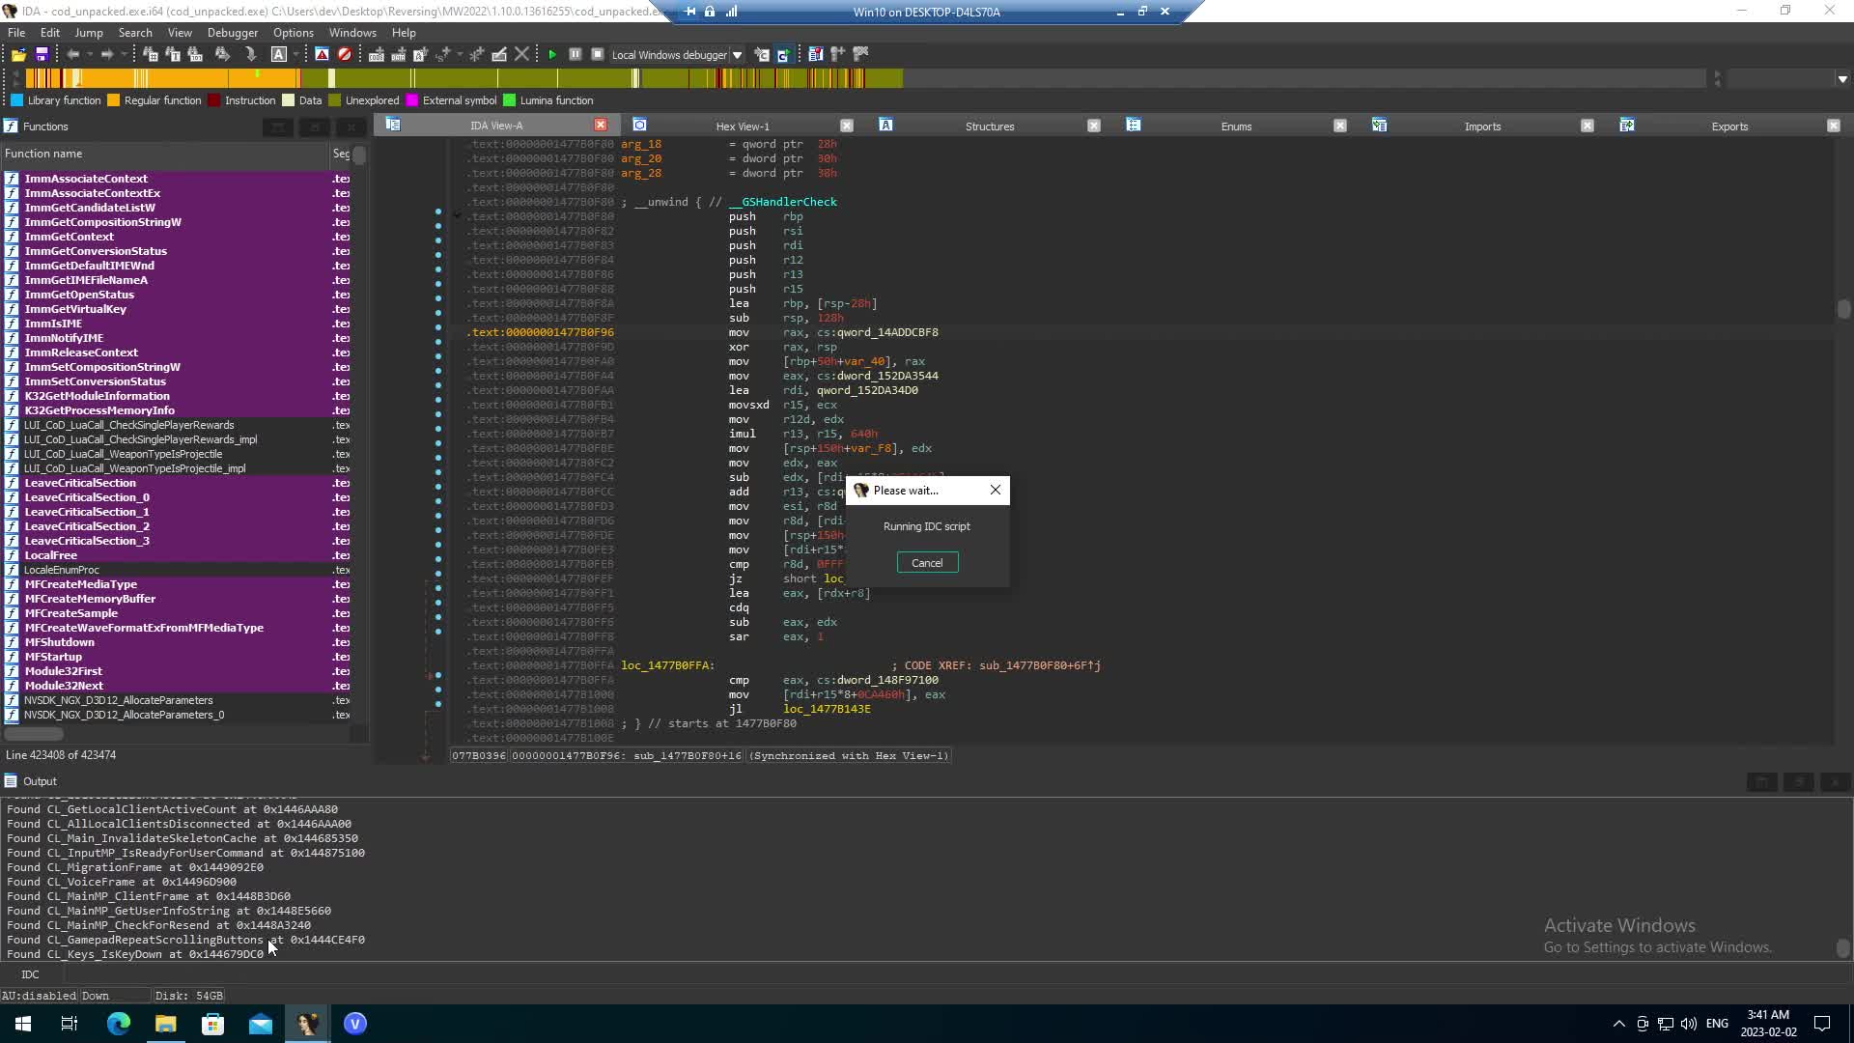Expand the navigation band dropdown arrow
1854x1043 pixels.
pos(1842,79)
